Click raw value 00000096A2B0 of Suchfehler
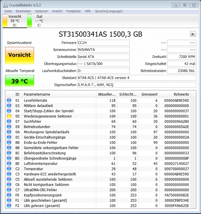This screenshot has width=201, height=214. click(177, 121)
